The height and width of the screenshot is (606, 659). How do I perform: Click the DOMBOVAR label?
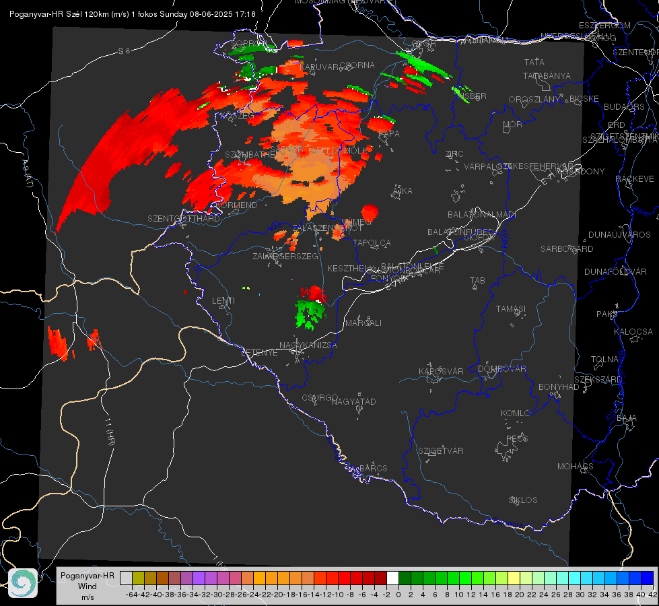(x=501, y=369)
